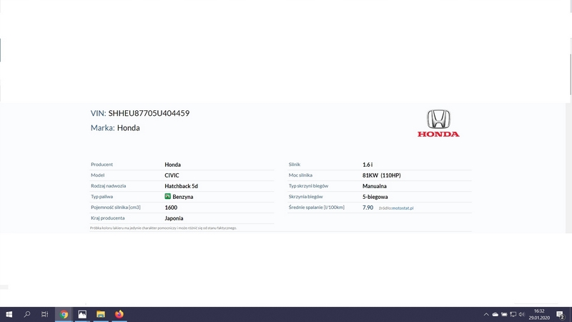Click the Pojemność silnika [cm3] label
The image size is (572, 322).
click(x=116, y=208)
